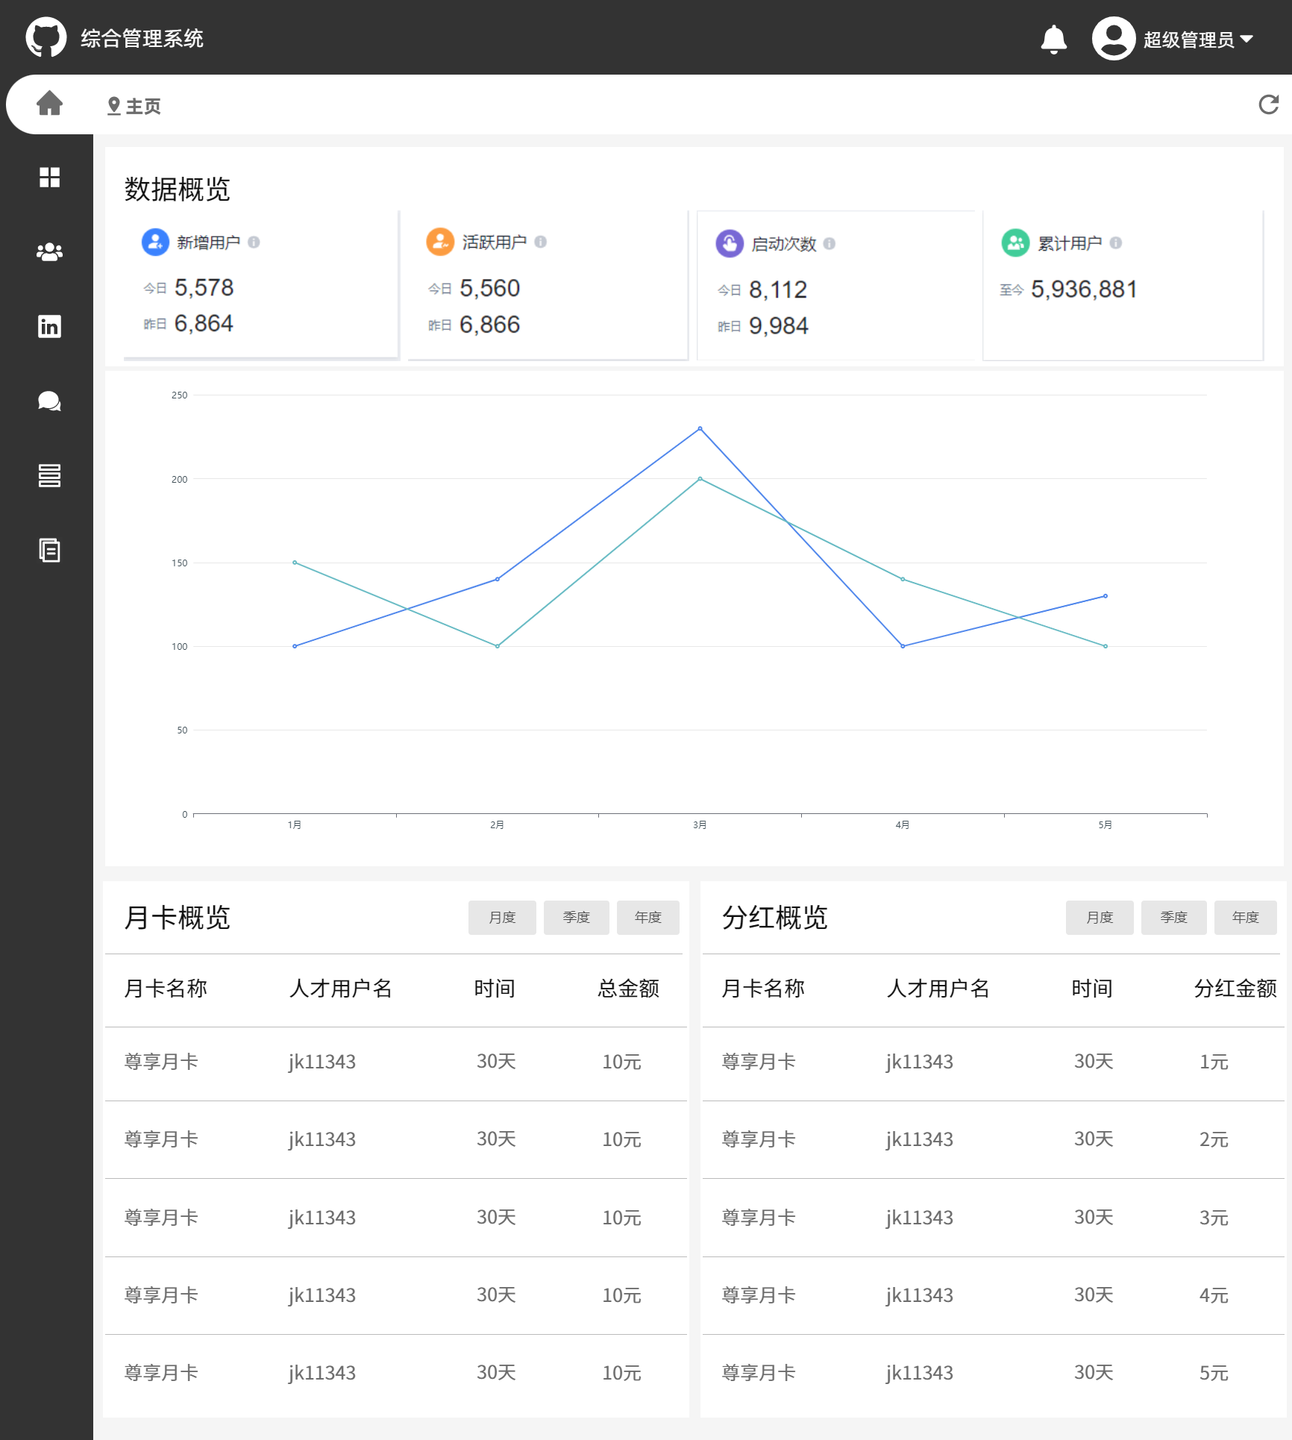Click today's new users value 5,578
This screenshot has width=1292, height=1440.
pos(204,287)
